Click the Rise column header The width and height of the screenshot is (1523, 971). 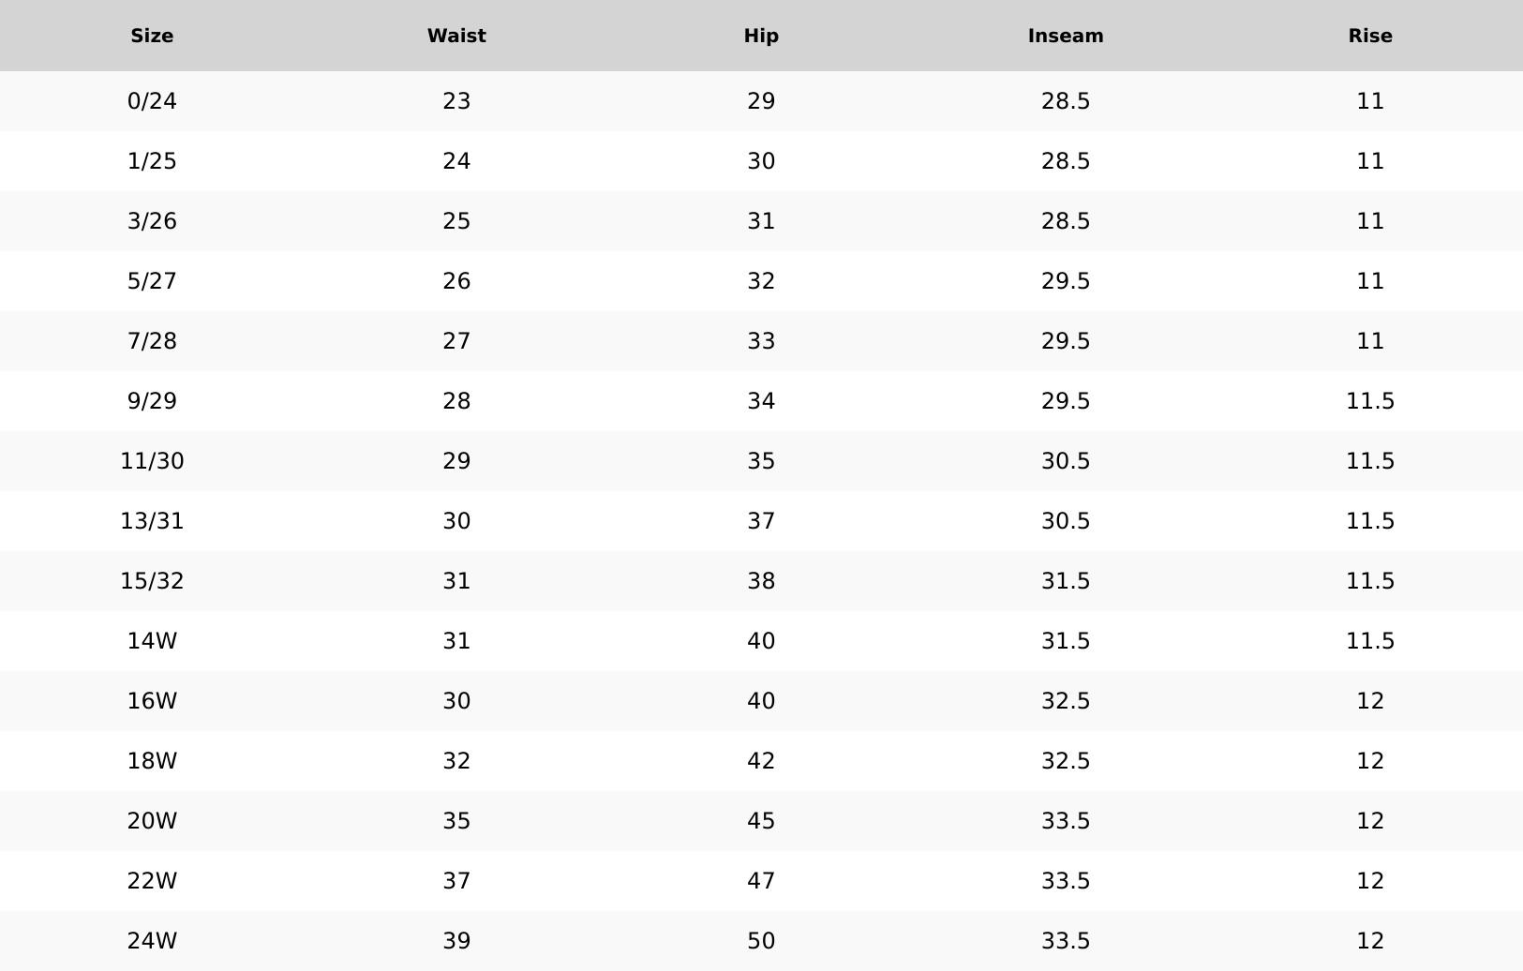click(1370, 36)
